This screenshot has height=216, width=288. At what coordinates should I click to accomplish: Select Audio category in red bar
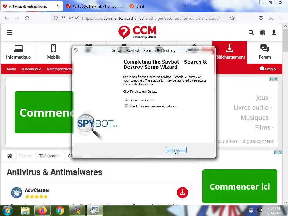11,69
